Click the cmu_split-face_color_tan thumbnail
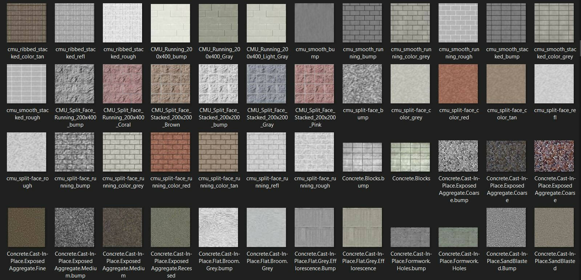 pyautogui.click(x=506, y=84)
